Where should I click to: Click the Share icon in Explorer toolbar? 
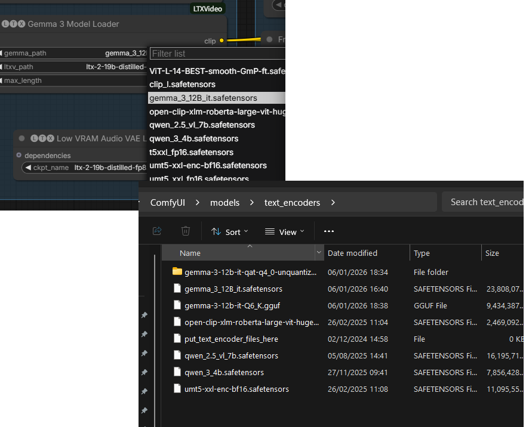pyautogui.click(x=157, y=231)
